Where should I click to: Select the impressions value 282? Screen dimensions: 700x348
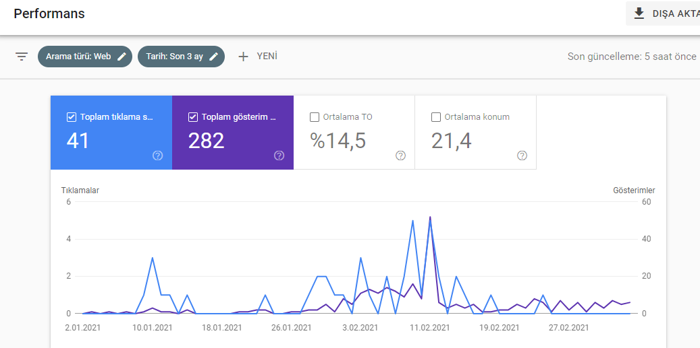tap(206, 141)
